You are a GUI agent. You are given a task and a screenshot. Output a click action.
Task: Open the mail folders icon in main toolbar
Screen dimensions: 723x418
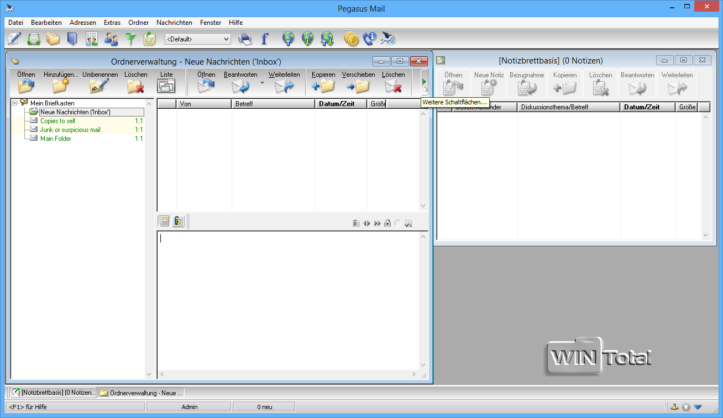click(53, 39)
